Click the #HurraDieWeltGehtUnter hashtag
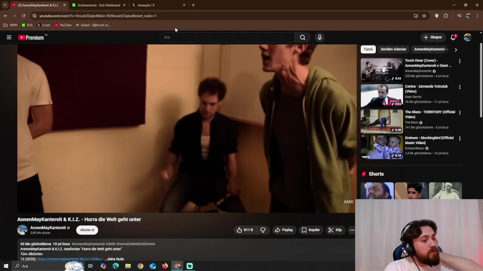The width and height of the screenshot is (483, 271). coord(136,244)
